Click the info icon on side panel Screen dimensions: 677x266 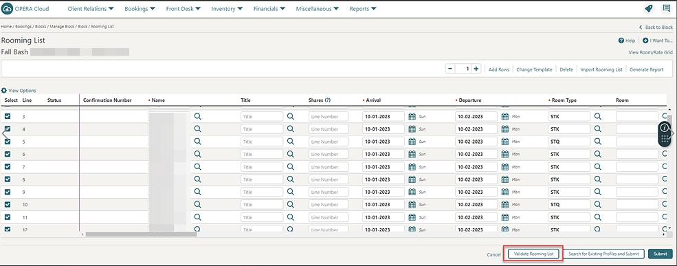pyautogui.click(x=665, y=127)
